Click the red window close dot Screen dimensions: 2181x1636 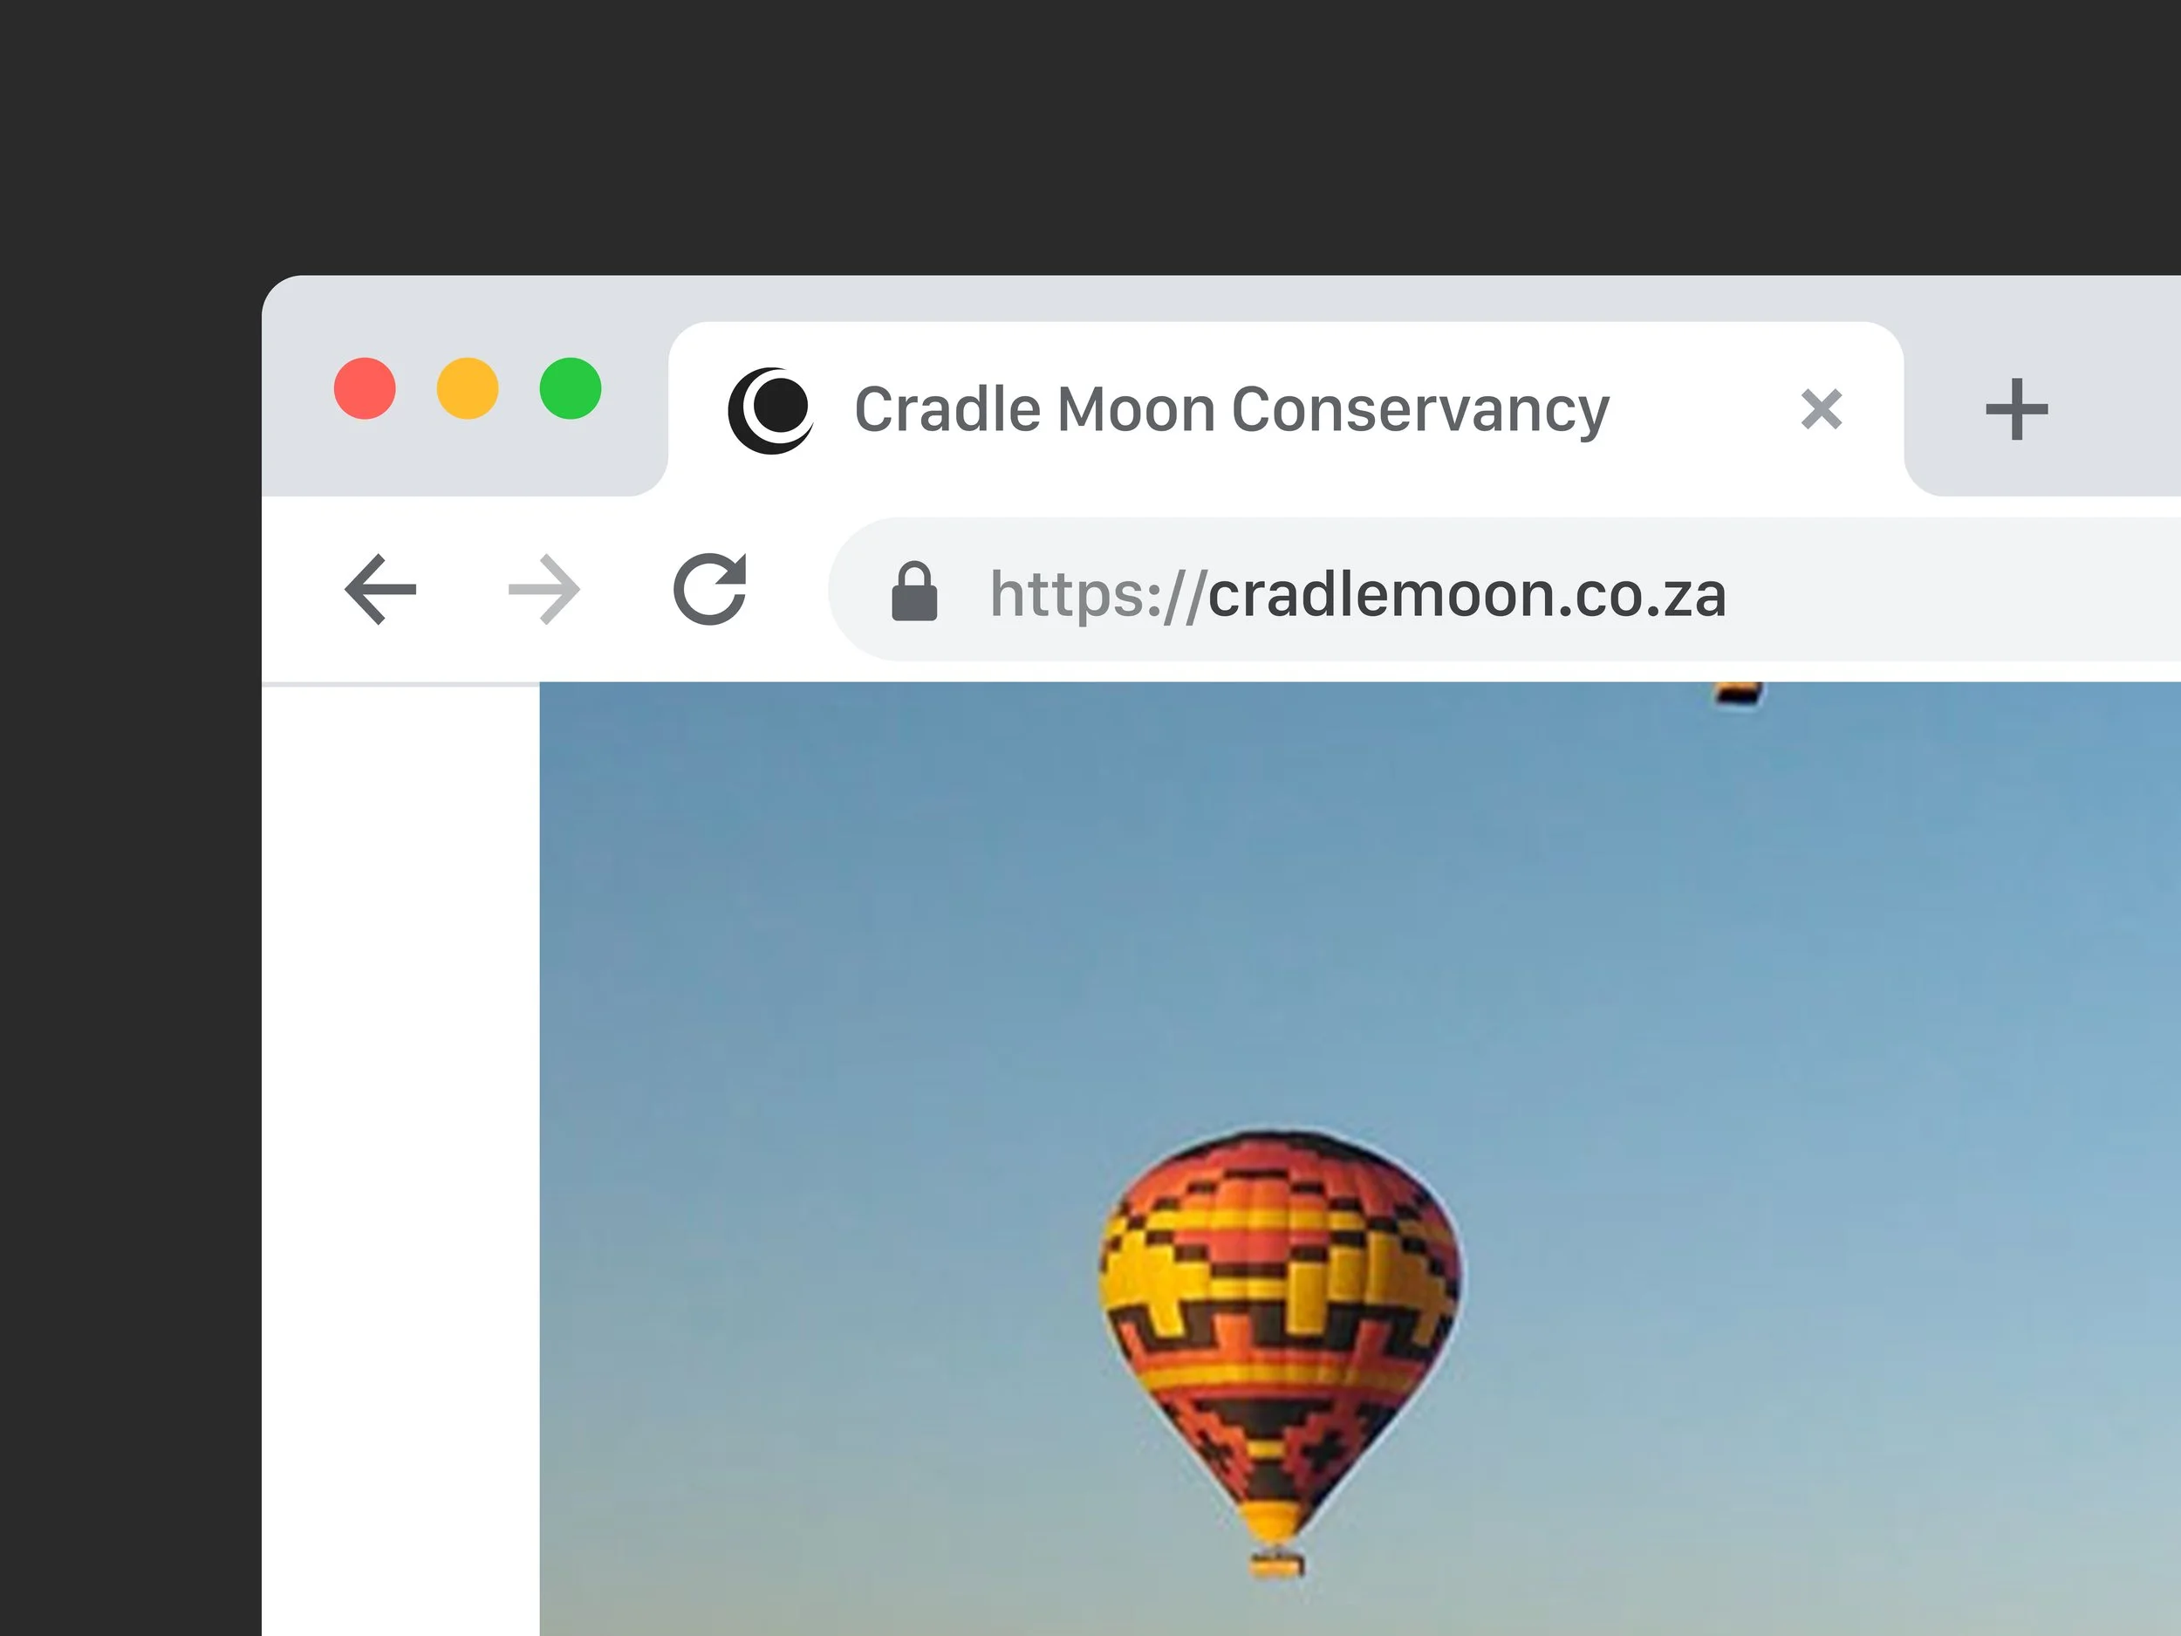tap(365, 388)
